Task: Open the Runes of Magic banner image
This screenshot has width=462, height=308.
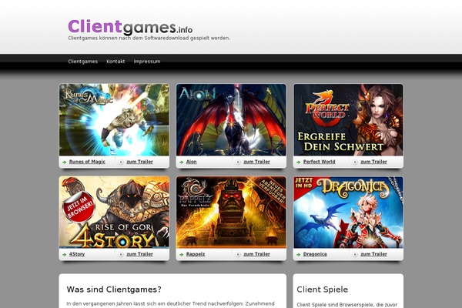Action: (114, 119)
